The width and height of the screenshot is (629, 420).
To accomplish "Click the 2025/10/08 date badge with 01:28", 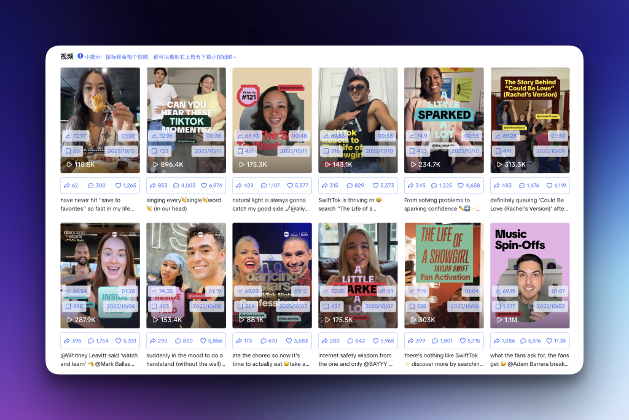I will click(x=122, y=306).
